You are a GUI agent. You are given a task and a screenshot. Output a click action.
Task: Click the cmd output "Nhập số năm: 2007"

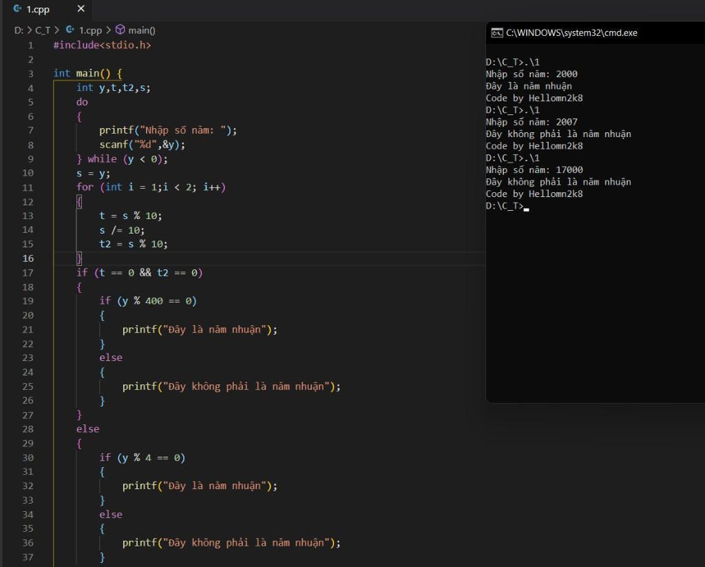[532, 122]
